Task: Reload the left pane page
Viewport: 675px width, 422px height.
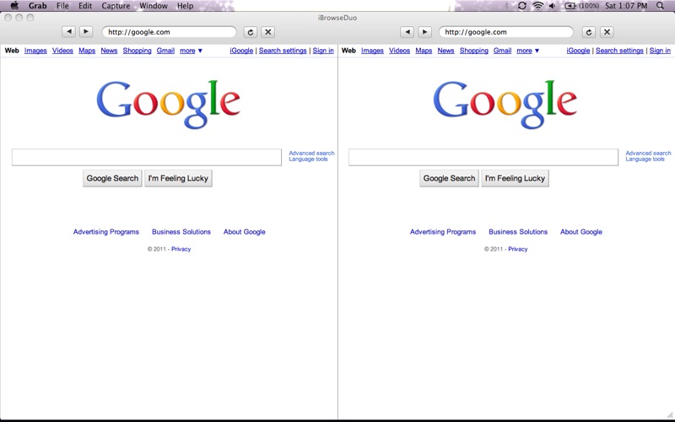Action: click(251, 32)
